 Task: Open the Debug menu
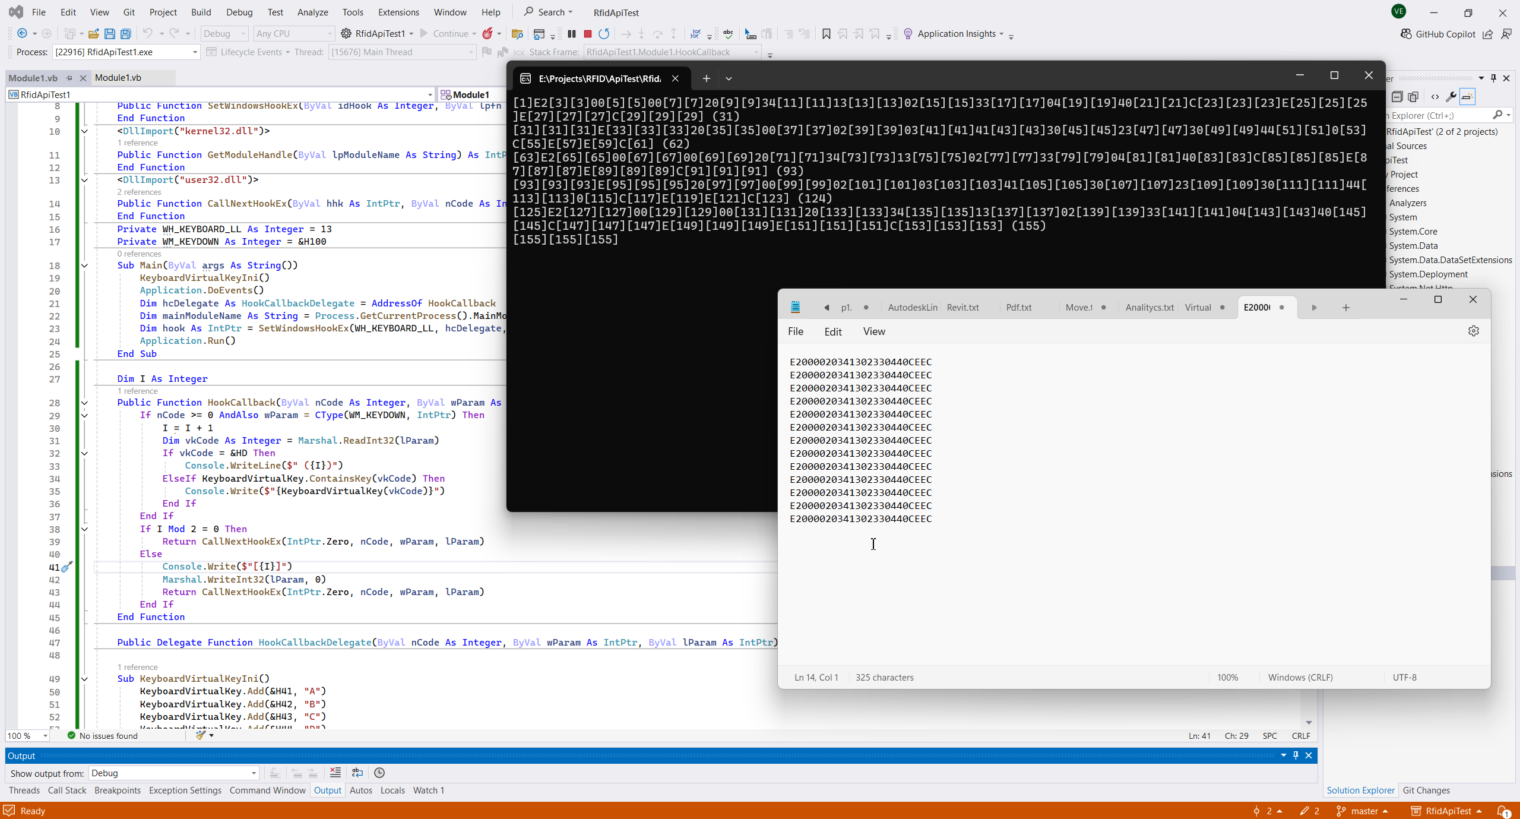click(x=239, y=12)
